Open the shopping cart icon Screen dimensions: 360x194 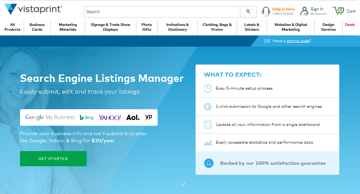click(338, 11)
